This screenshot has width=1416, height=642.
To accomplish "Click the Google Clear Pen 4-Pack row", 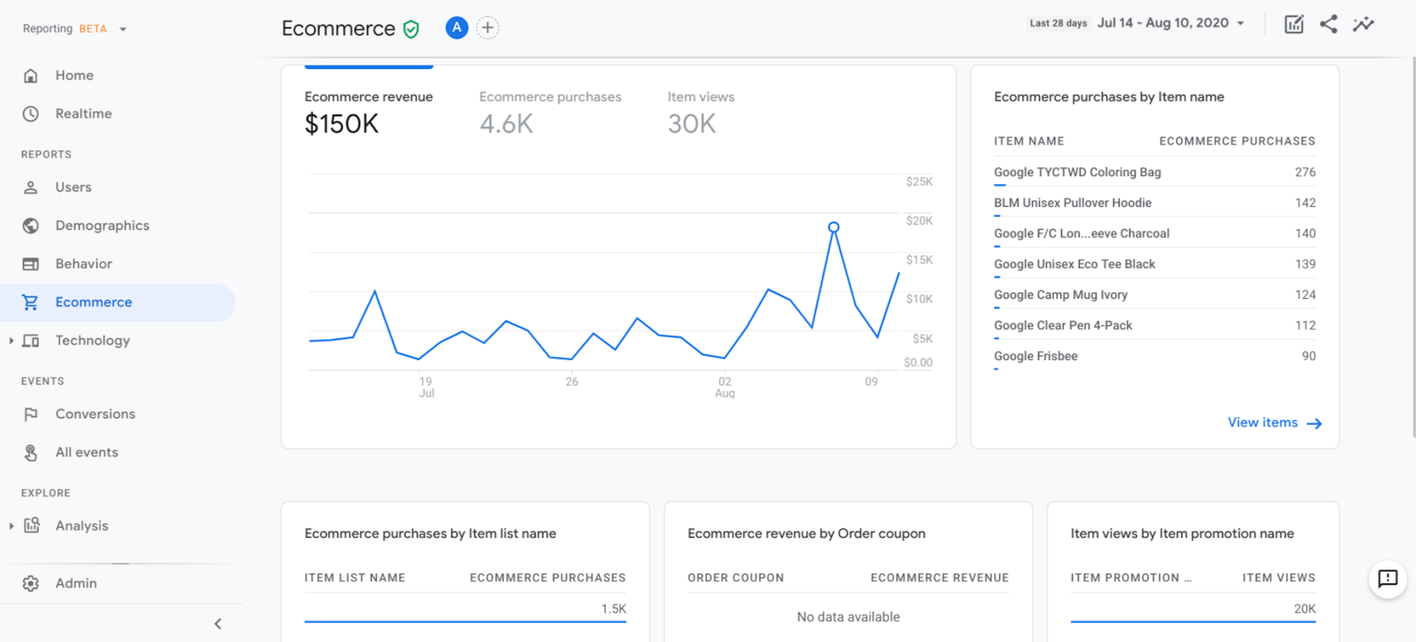I will pyautogui.click(x=1155, y=325).
